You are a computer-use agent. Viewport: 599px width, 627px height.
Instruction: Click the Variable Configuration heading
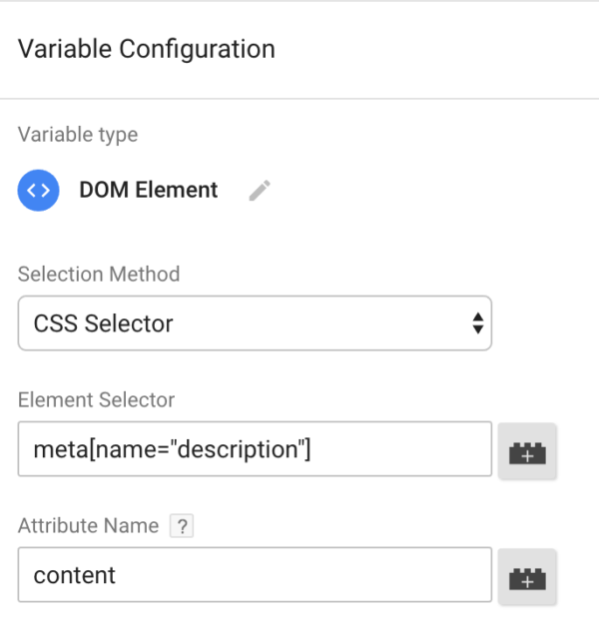(x=147, y=49)
